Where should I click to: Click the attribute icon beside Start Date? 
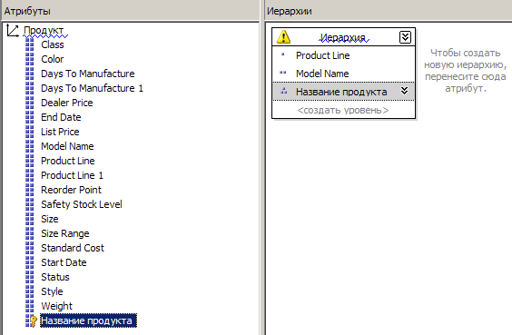[30, 262]
